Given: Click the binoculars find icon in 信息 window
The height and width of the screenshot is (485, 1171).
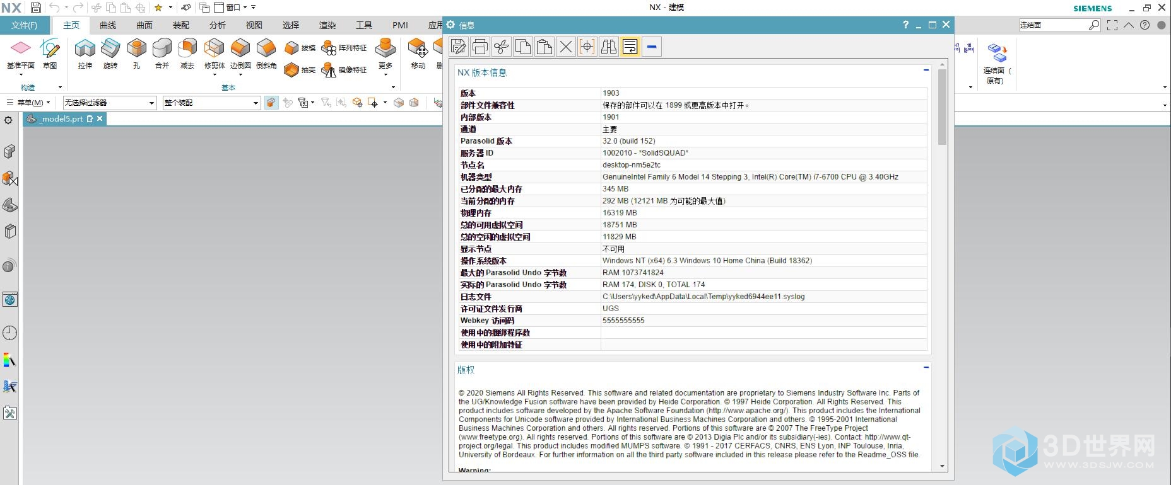Looking at the screenshot, I should point(609,47).
